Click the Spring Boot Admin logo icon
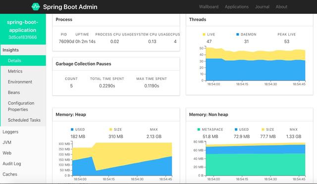The height and width of the screenshot is (184, 317). click(x=36, y=6)
